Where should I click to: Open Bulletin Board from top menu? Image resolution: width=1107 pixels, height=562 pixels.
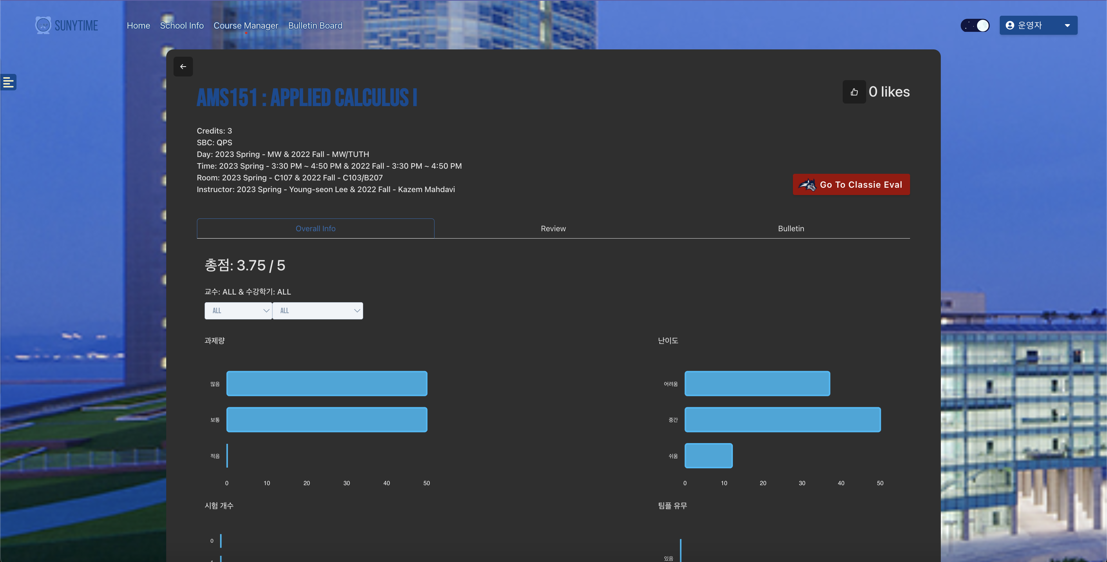[315, 25]
